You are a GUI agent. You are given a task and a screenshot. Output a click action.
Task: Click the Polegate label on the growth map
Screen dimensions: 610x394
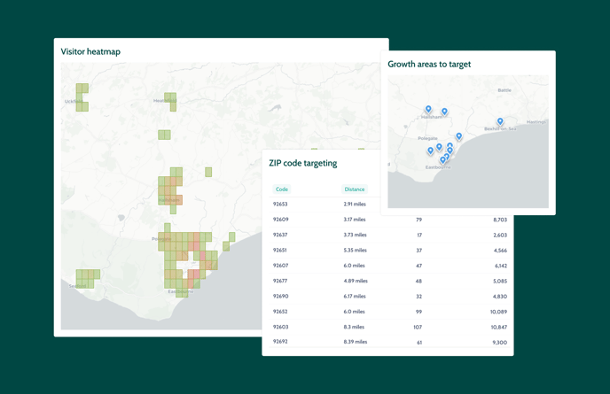point(427,138)
